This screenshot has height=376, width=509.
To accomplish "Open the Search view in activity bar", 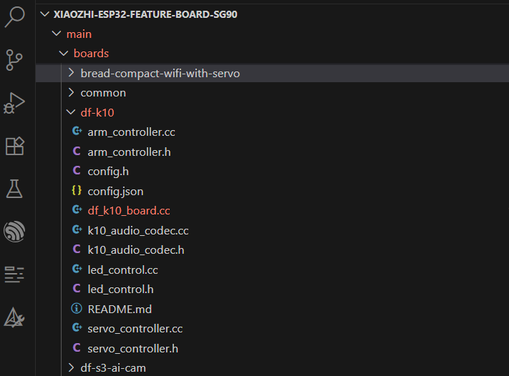I will pyautogui.click(x=15, y=17).
